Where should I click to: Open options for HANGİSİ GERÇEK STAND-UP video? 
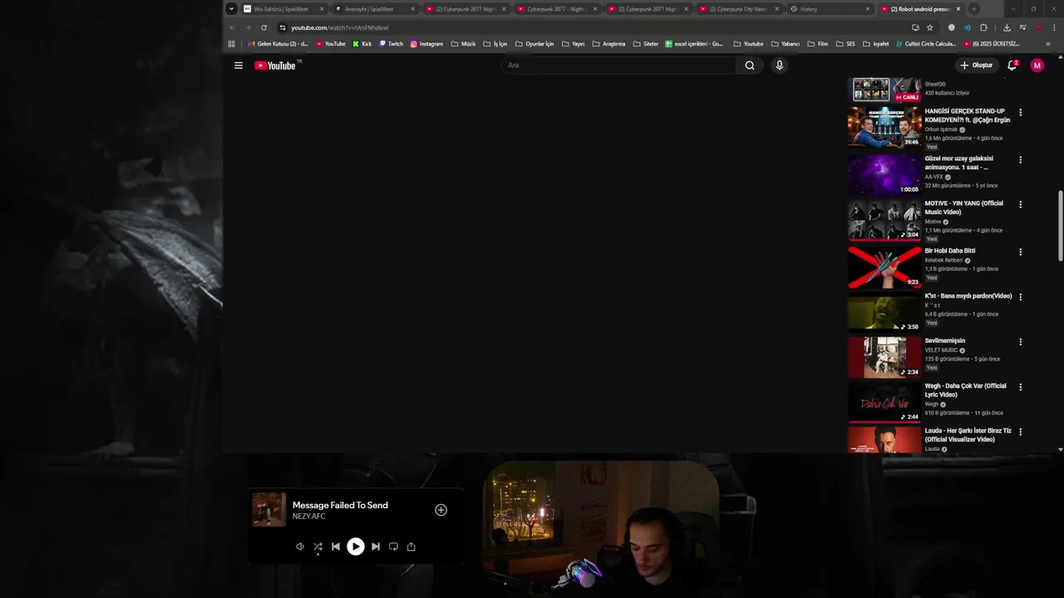tap(1021, 112)
